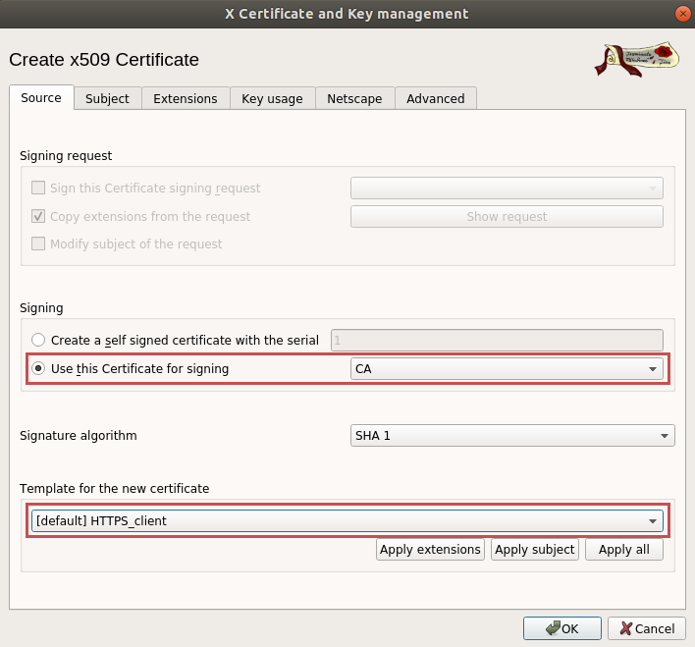Close the dialog with the window close button
The height and width of the screenshot is (647, 695).
point(680,14)
